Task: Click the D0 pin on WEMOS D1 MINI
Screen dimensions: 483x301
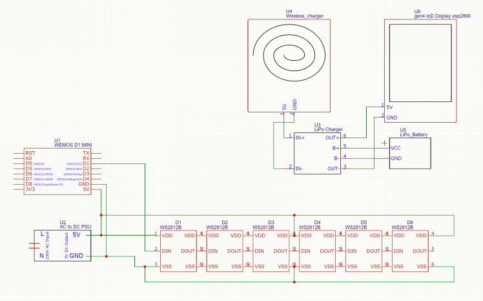Action: (x=28, y=163)
